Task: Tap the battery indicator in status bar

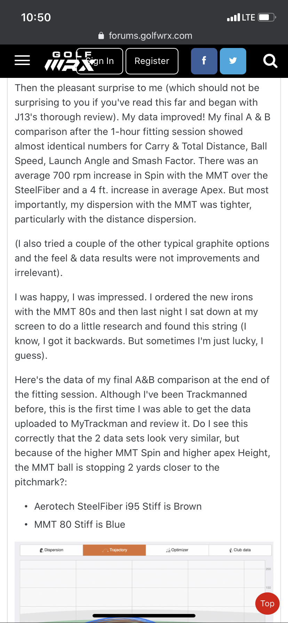Action: 267,17
